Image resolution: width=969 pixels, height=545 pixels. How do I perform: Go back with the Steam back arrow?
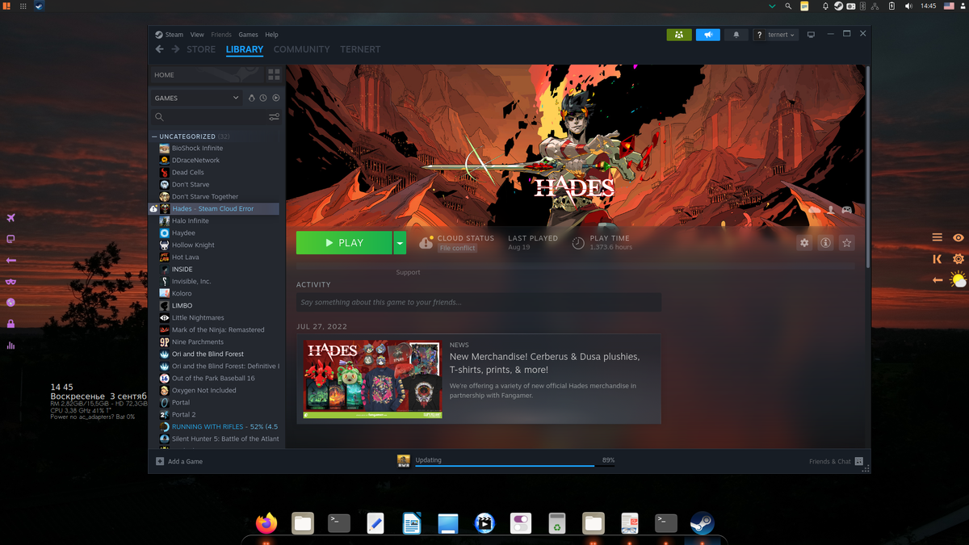point(159,49)
